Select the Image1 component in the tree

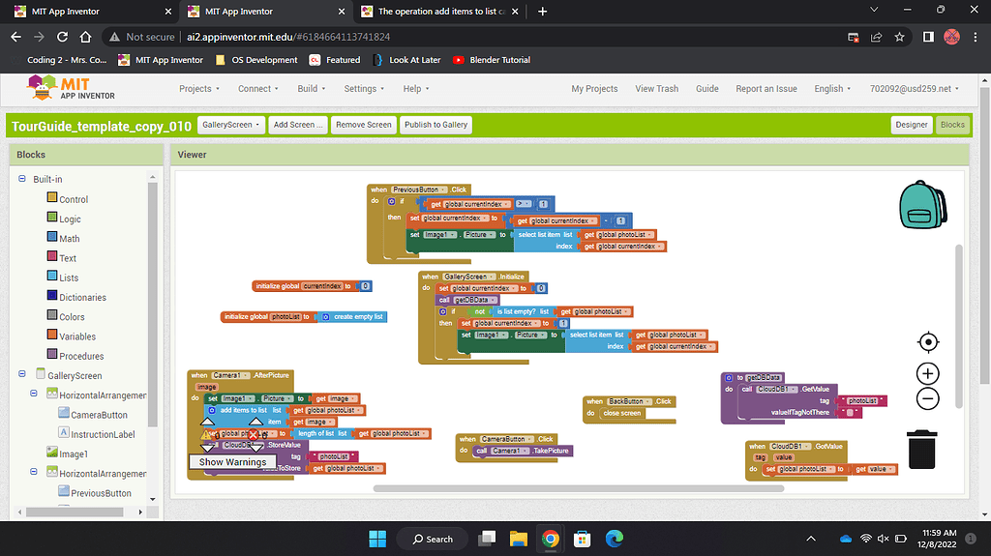tap(74, 454)
